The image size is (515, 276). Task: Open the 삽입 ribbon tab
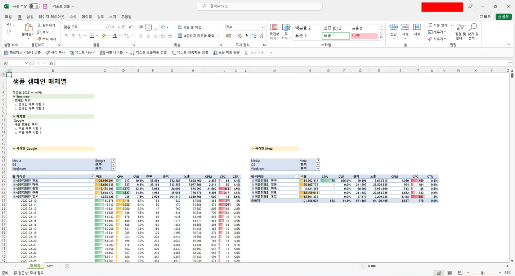[30, 17]
